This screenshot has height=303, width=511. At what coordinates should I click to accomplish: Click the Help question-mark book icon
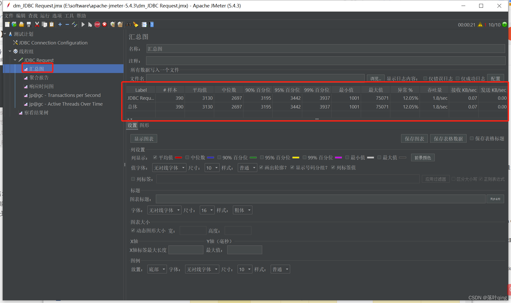[152, 24]
